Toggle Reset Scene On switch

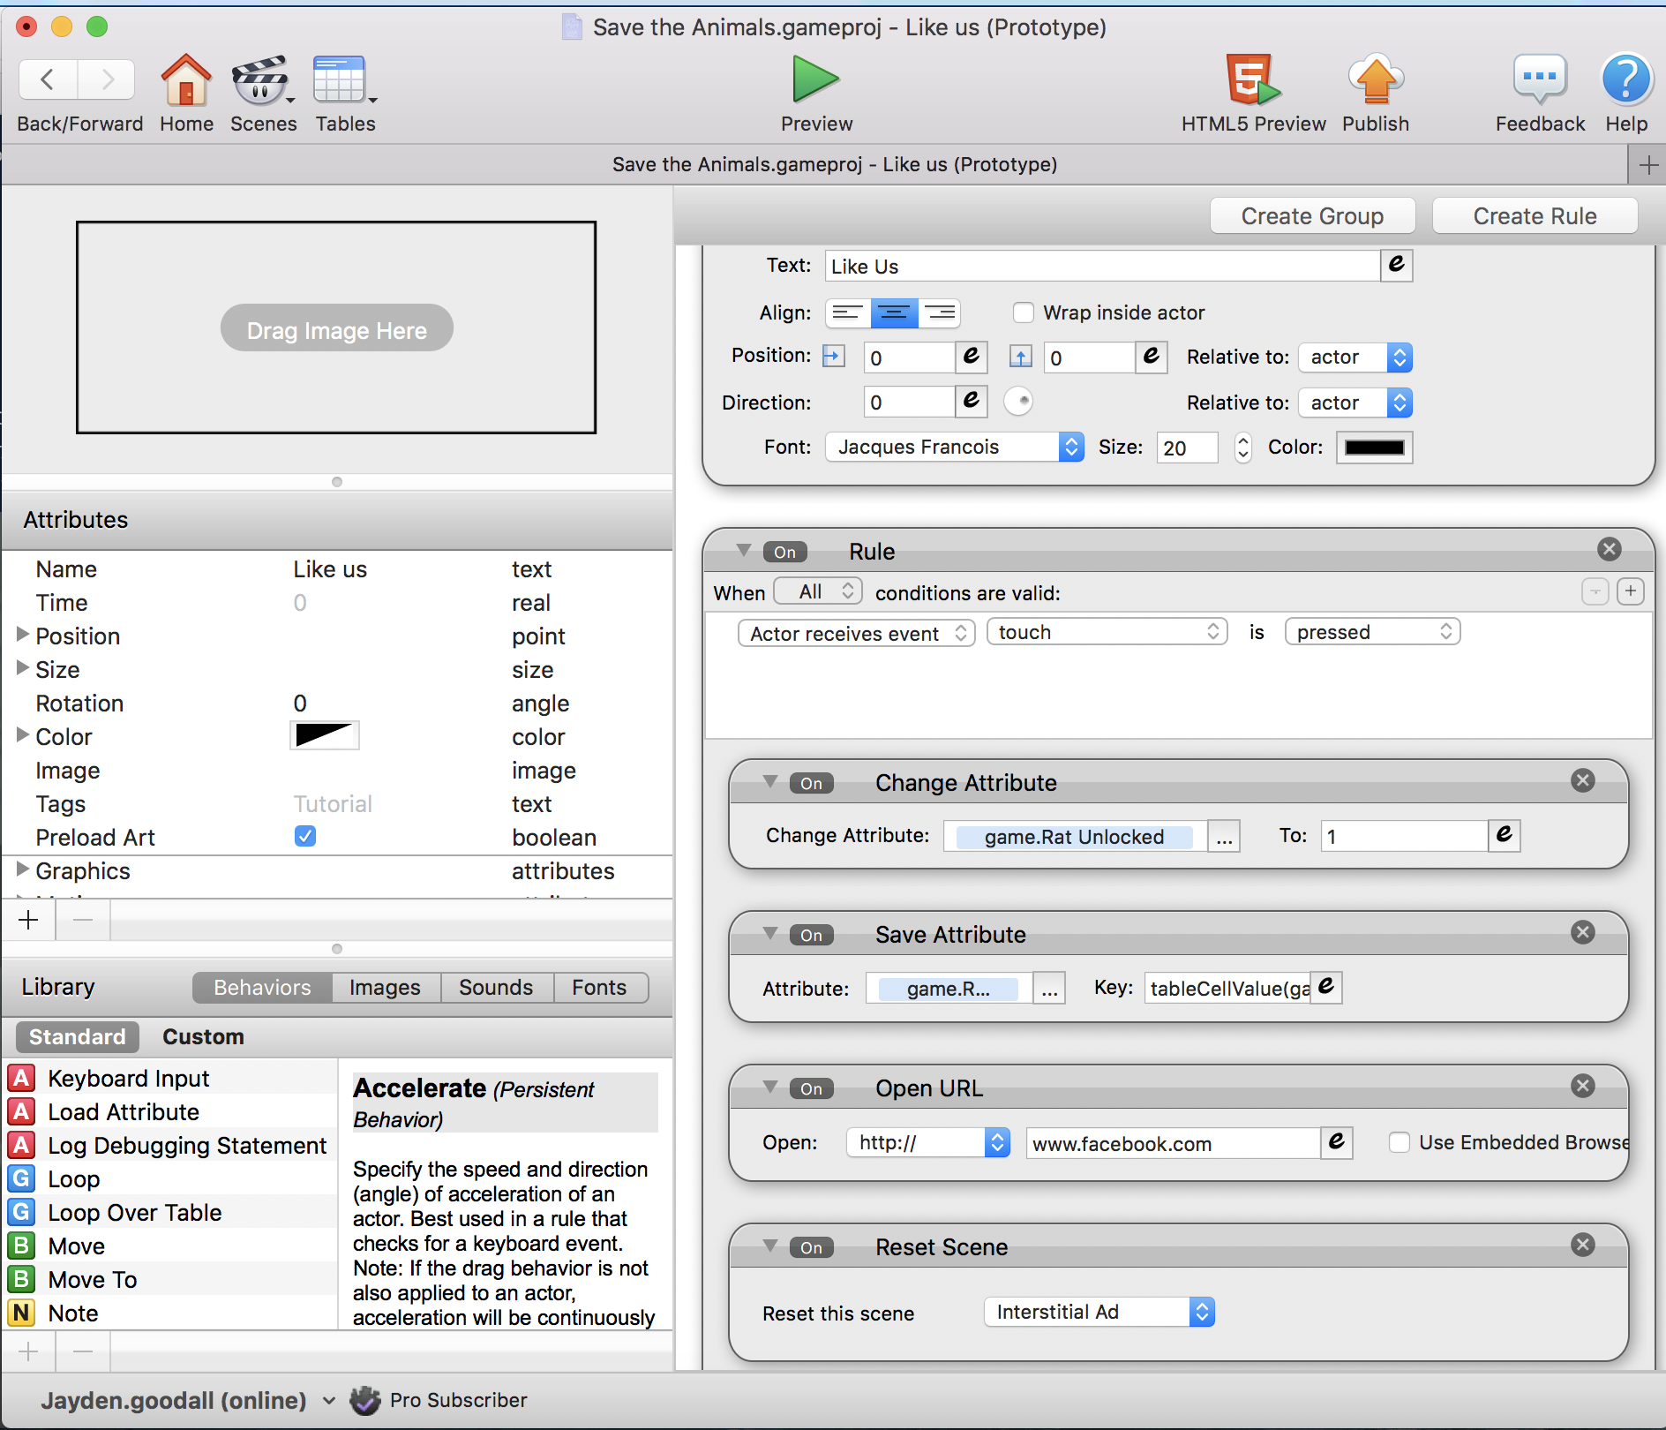pyautogui.click(x=812, y=1247)
